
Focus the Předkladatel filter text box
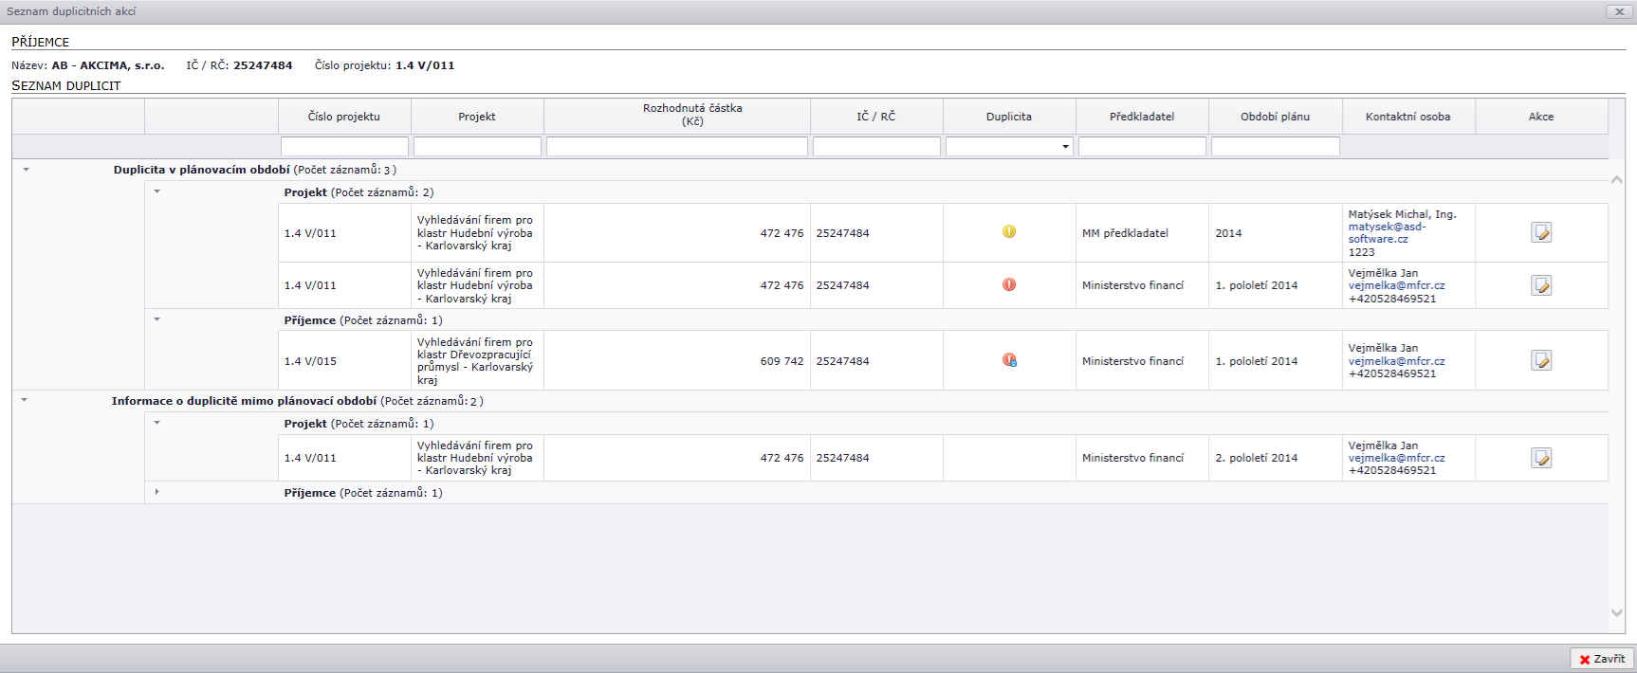1142,147
